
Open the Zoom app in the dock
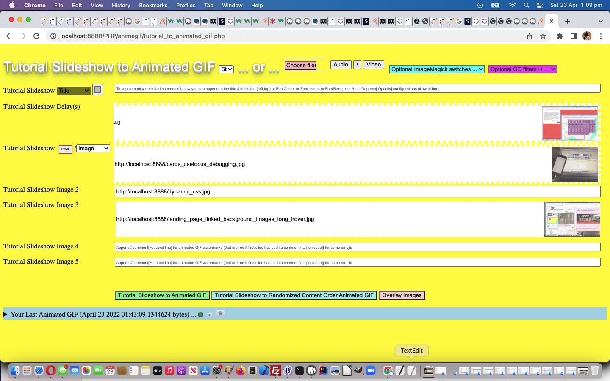pos(371,371)
